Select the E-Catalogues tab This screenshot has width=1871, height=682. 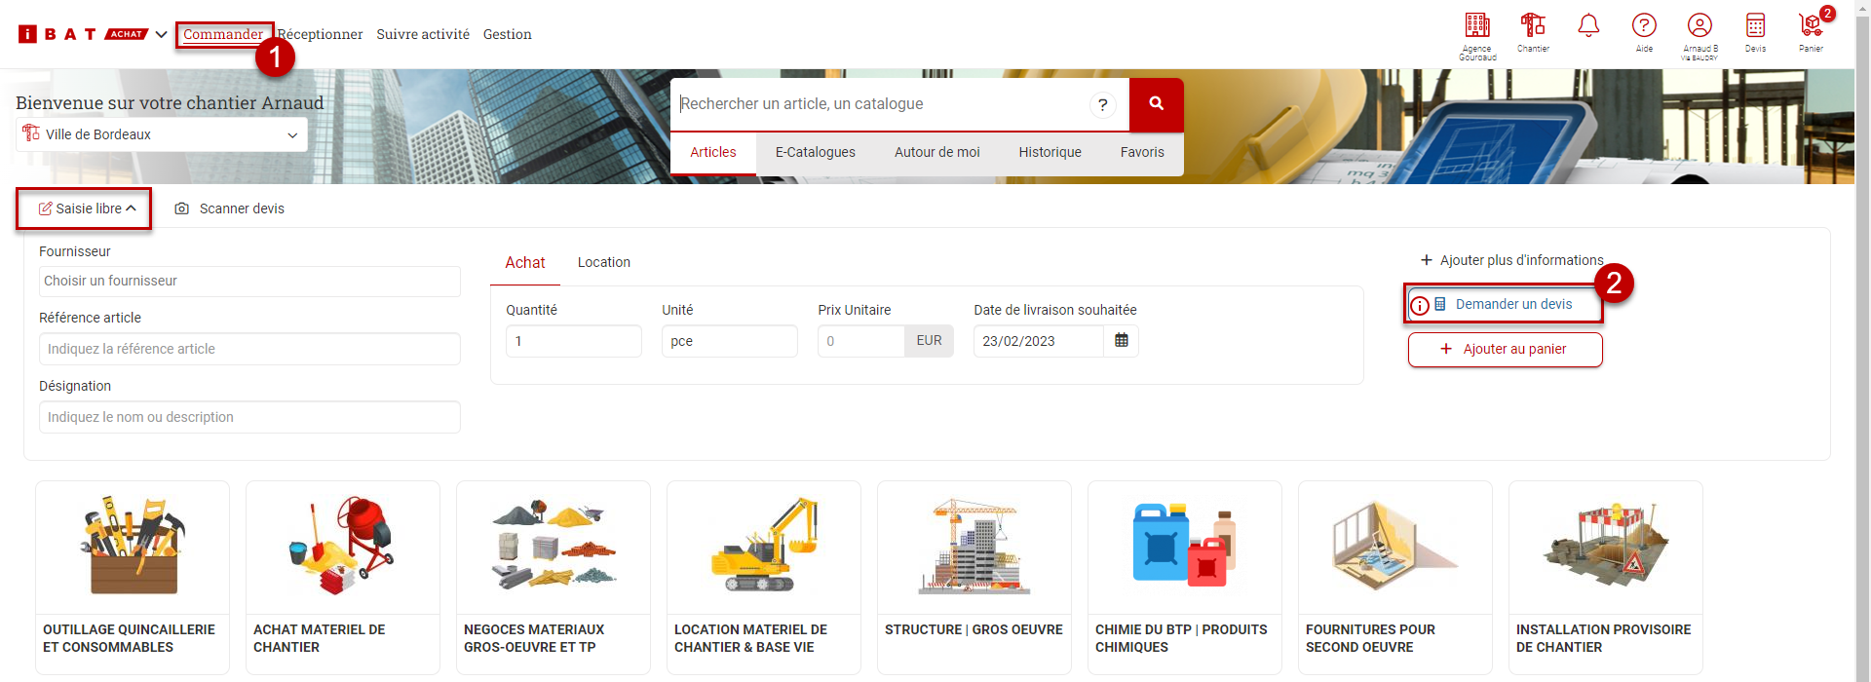tap(815, 152)
